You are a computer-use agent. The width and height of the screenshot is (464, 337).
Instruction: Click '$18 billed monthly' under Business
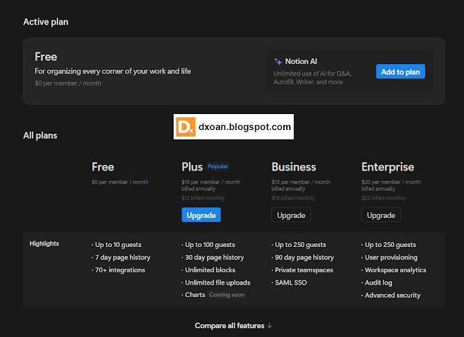pyautogui.click(x=293, y=198)
